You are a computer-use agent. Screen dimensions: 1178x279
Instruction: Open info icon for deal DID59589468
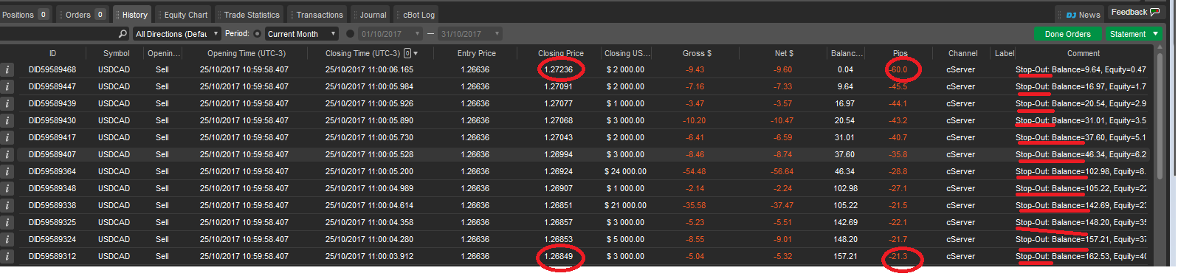pos(7,70)
